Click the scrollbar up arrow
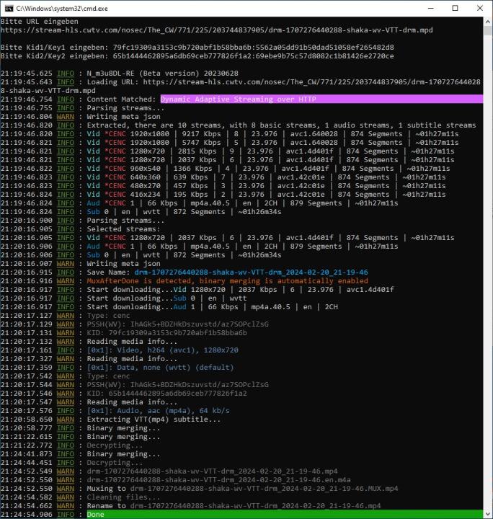Viewport: 493px width, 519px height. [x=488, y=22]
